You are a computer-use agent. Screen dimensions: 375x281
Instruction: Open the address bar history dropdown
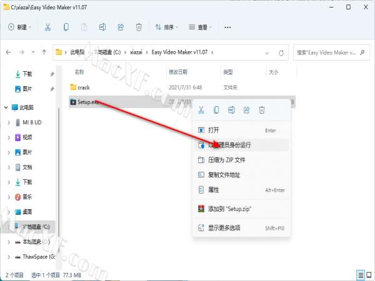tap(267, 53)
